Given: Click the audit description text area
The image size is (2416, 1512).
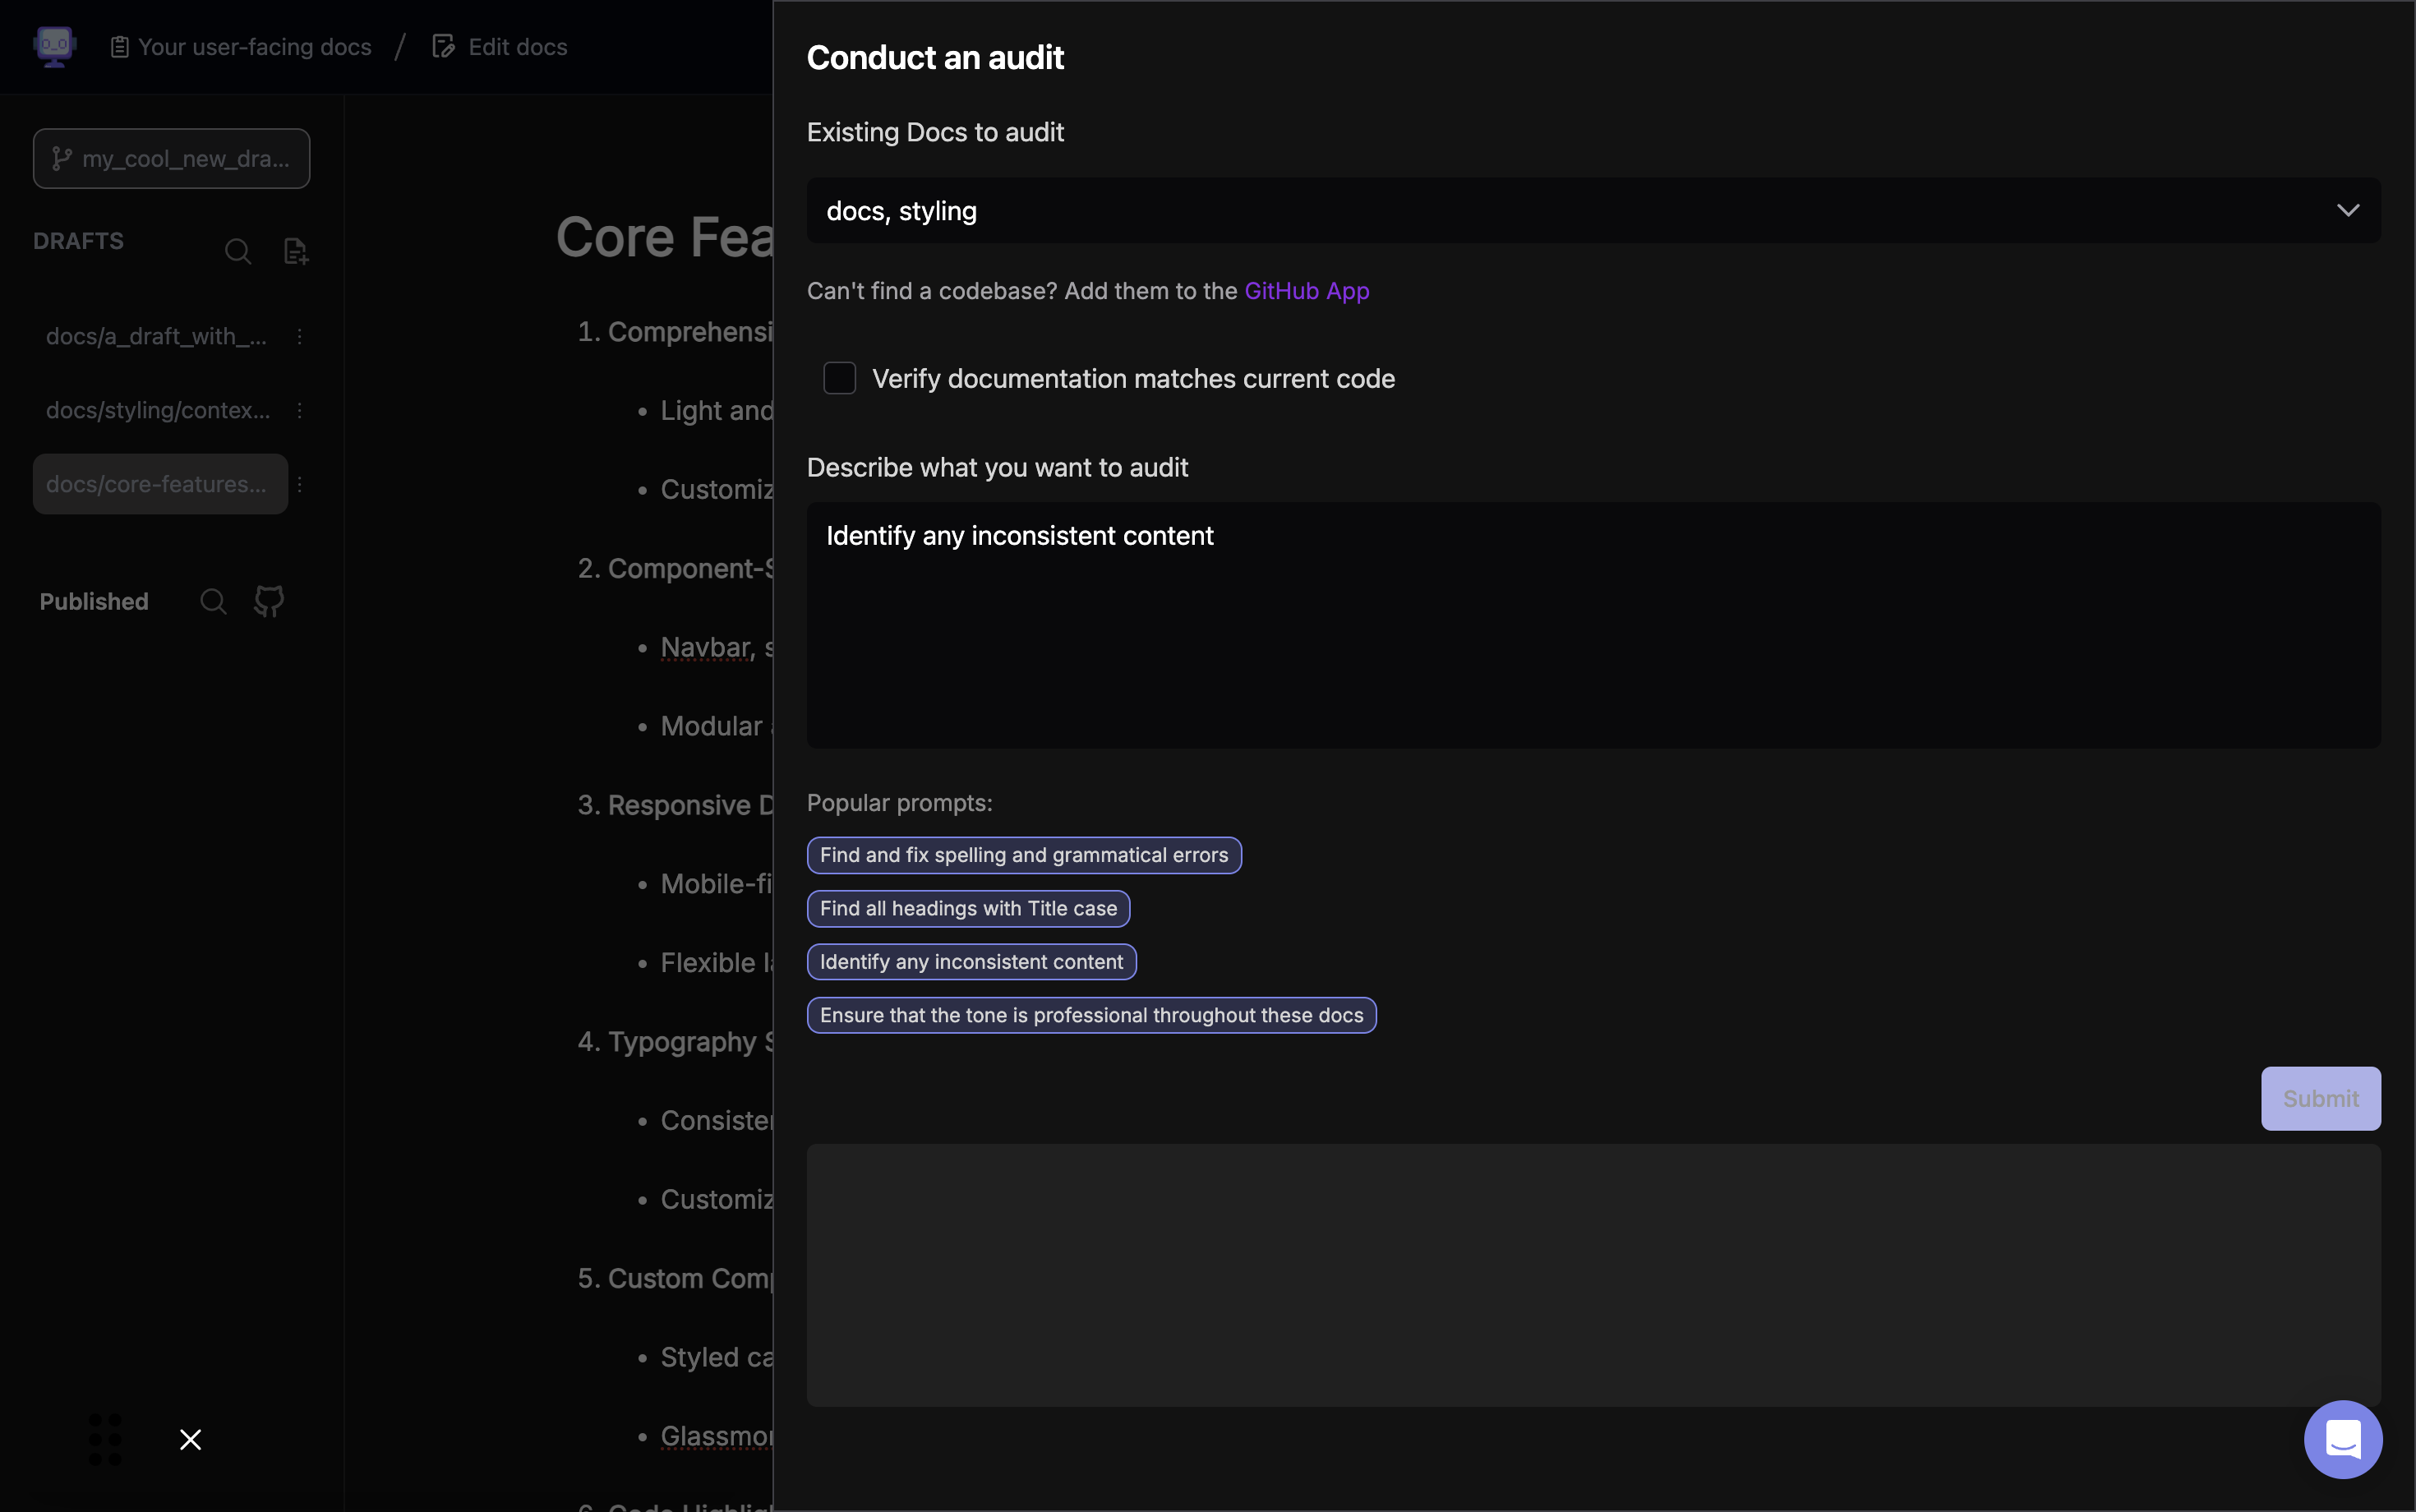Looking at the screenshot, I should tap(1593, 625).
